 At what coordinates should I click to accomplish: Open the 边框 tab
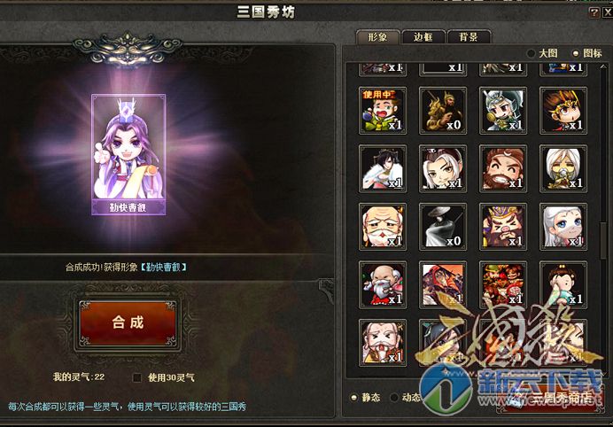423,37
